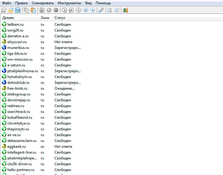Click the globe icon beside ptraliplaiiihnzwa.ru
Image resolution: width=223 pixels, height=175 pixels.
(x=4, y=71)
